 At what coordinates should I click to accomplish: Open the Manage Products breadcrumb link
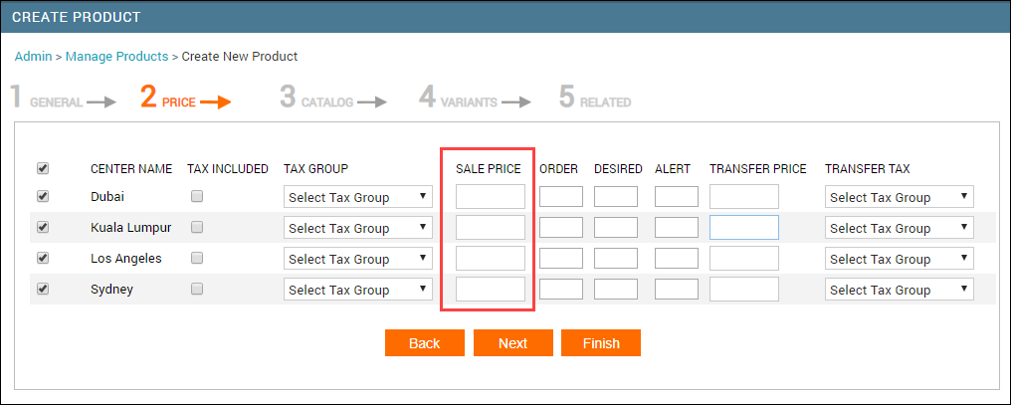(116, 57)
